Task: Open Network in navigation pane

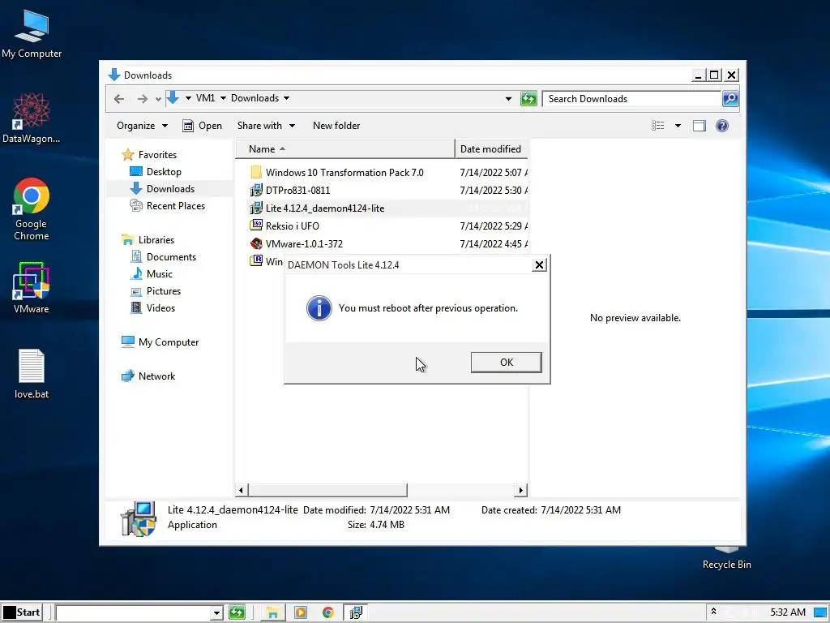Action: [156, 376]
